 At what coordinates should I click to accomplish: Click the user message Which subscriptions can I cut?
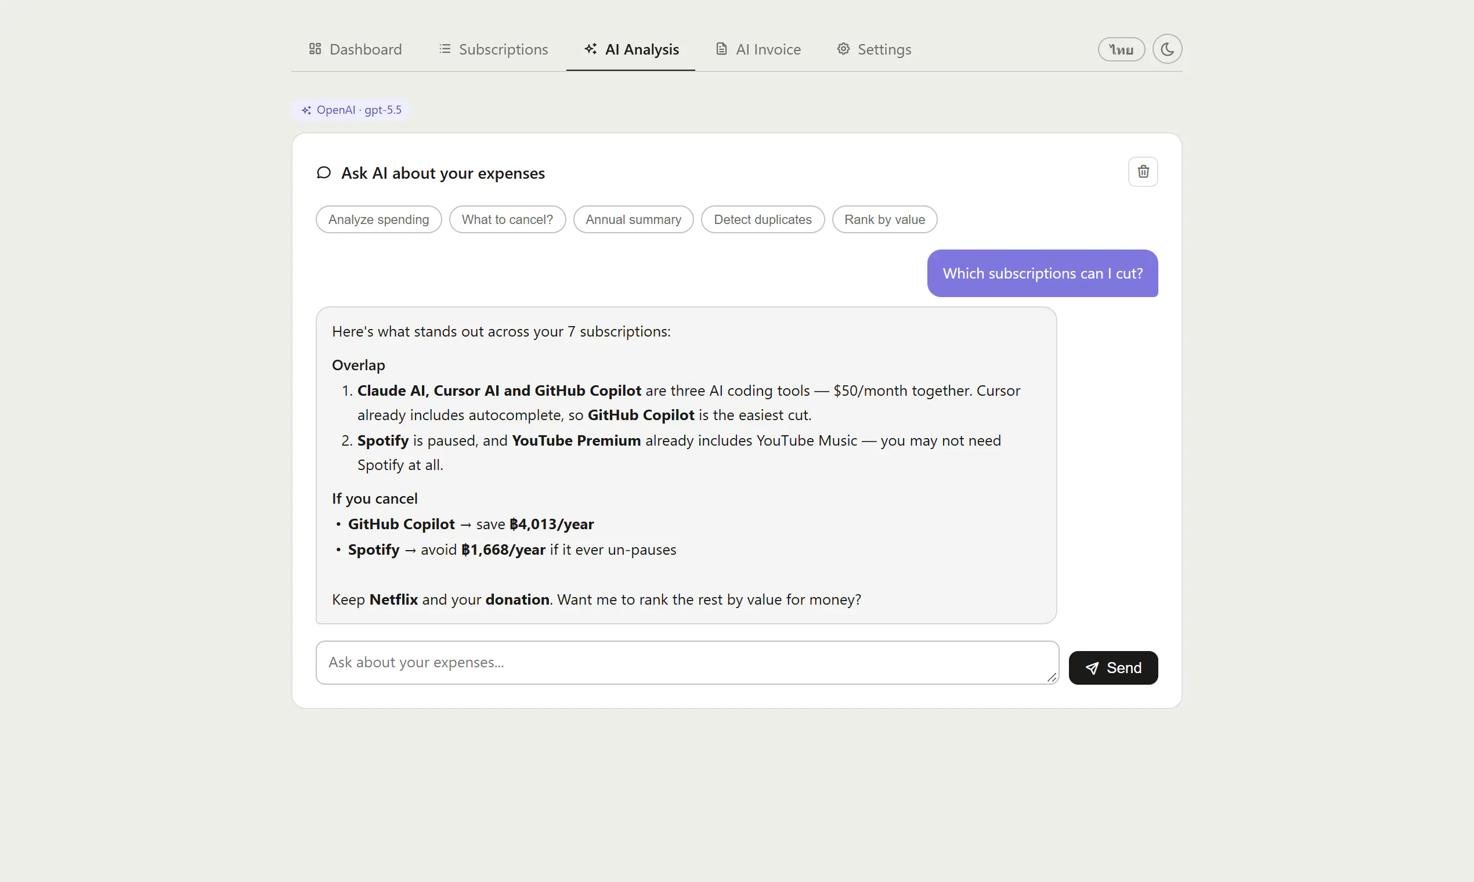[x=1042, y=273]
